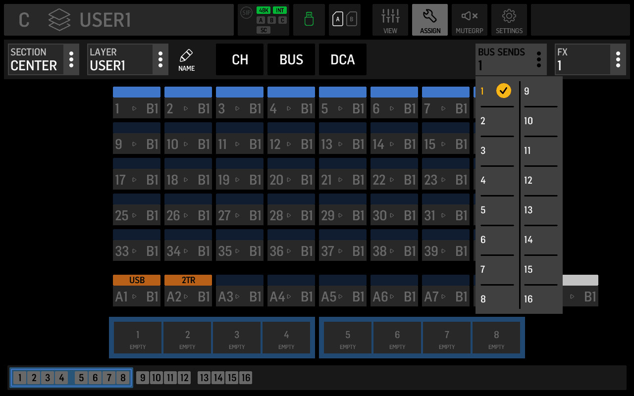The height and width of the screenshot is (396, 634).
Task: Click empty fader slot 8
Action: [496, 338]
